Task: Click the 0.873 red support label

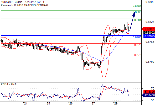Action: point(138,55)
